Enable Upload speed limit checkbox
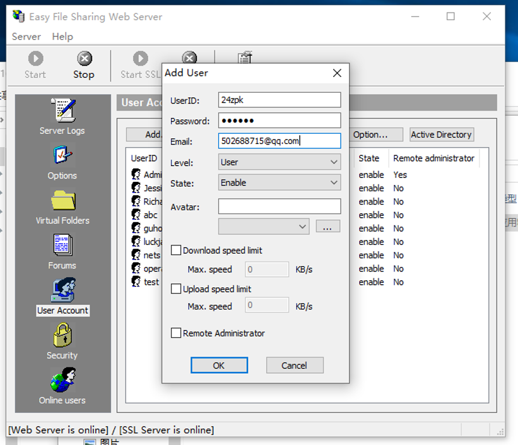 coord(176,288)
